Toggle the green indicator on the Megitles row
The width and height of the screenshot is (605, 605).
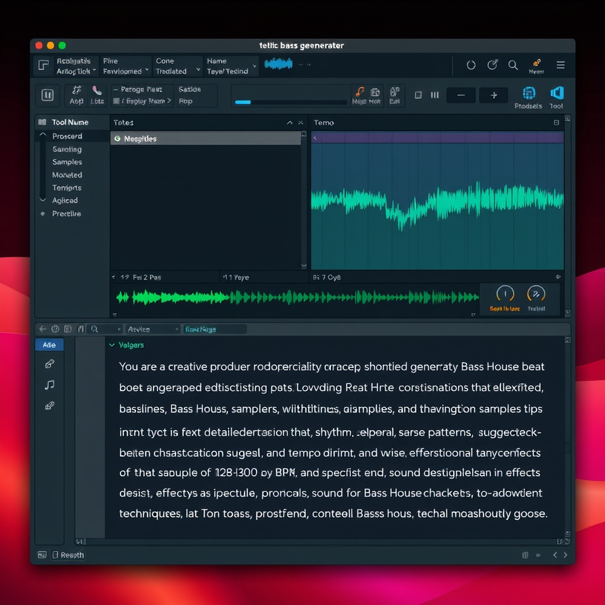click(117, 139)
